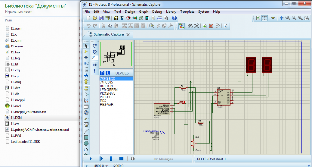
Task: Click the P pick devices button
Action: pos(102,73)
